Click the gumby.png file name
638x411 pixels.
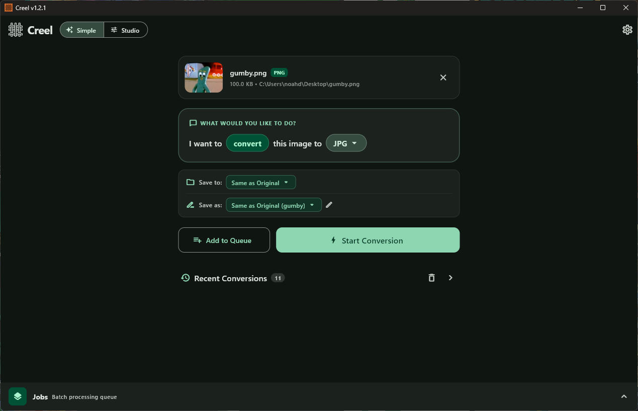248,73
